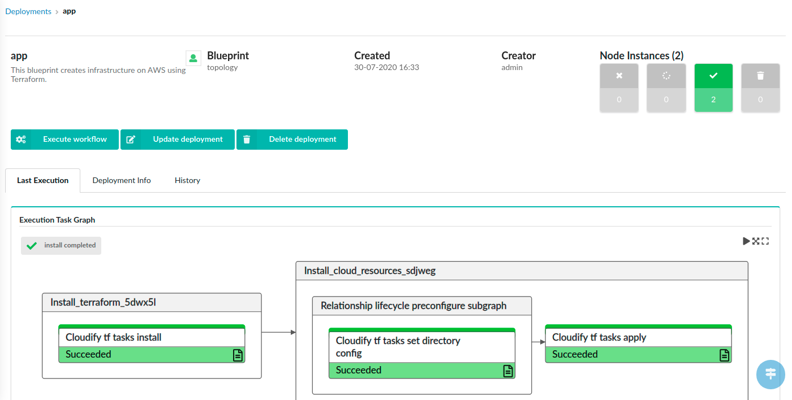Select the Cloudify tf tasks install node
792x400 pixels.
point(152,344)
